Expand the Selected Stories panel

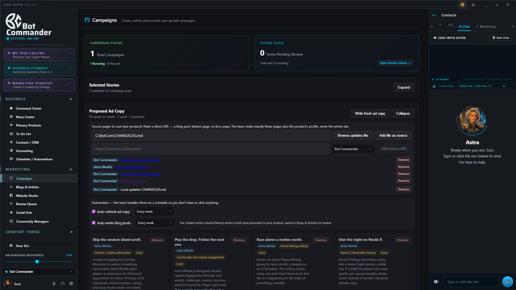tap(404, 87)
